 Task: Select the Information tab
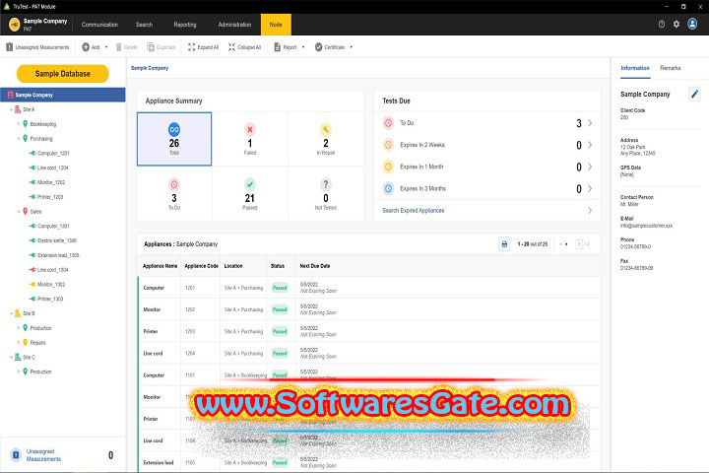point(635,68)
